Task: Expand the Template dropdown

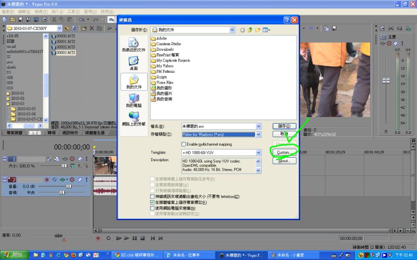Action: click(258, 153)
